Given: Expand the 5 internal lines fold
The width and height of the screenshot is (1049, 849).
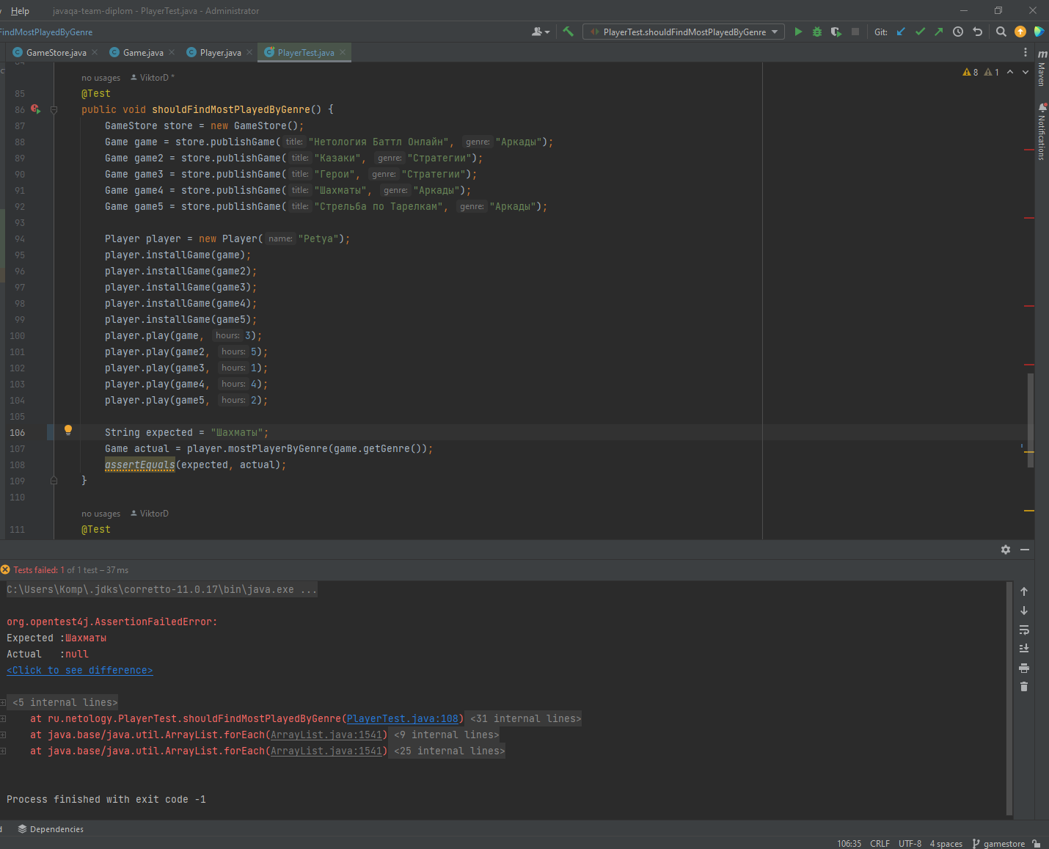Looking at the screenshot, I should 65,702.
